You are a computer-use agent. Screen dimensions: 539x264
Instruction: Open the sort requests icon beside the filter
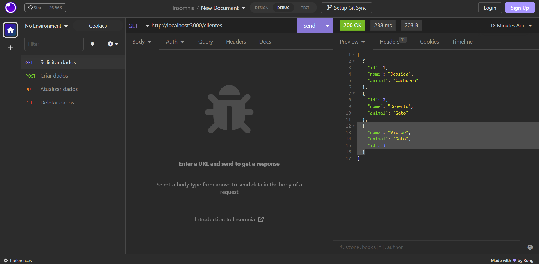[93, 44]
